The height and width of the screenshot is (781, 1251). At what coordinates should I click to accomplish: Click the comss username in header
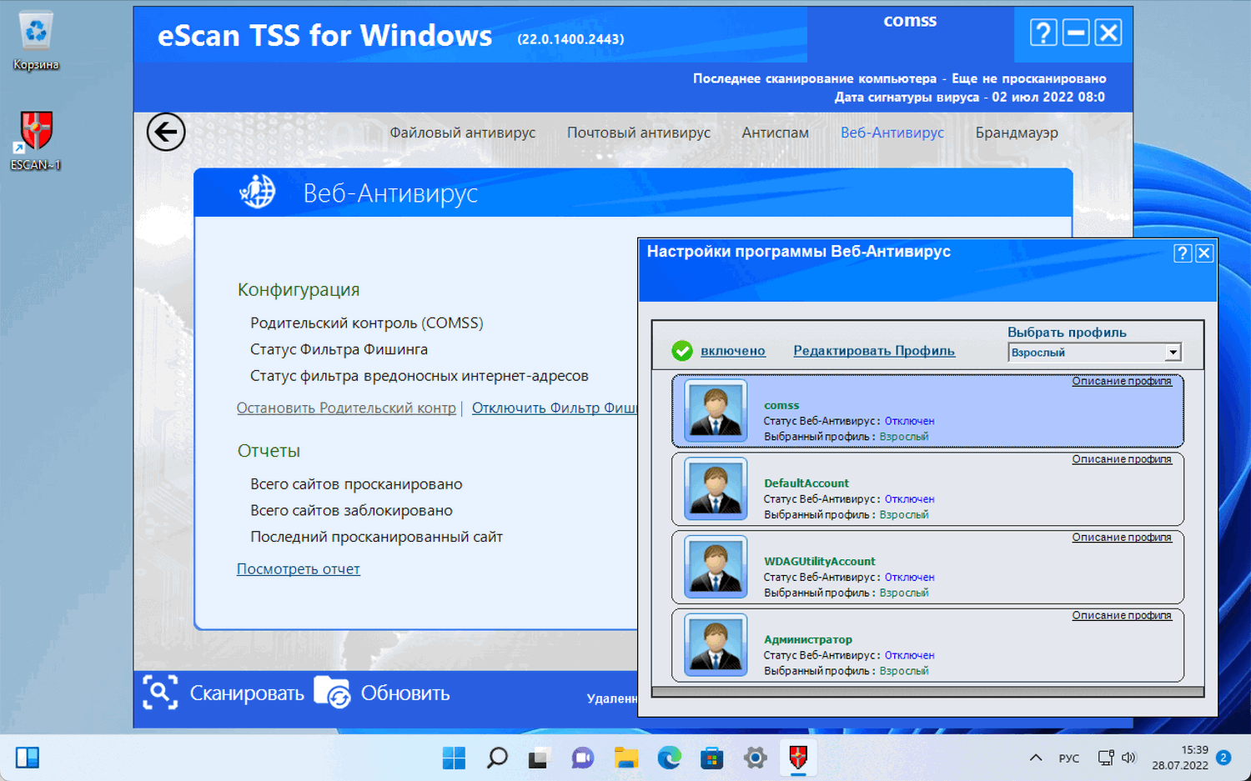(x=910, y=21)
